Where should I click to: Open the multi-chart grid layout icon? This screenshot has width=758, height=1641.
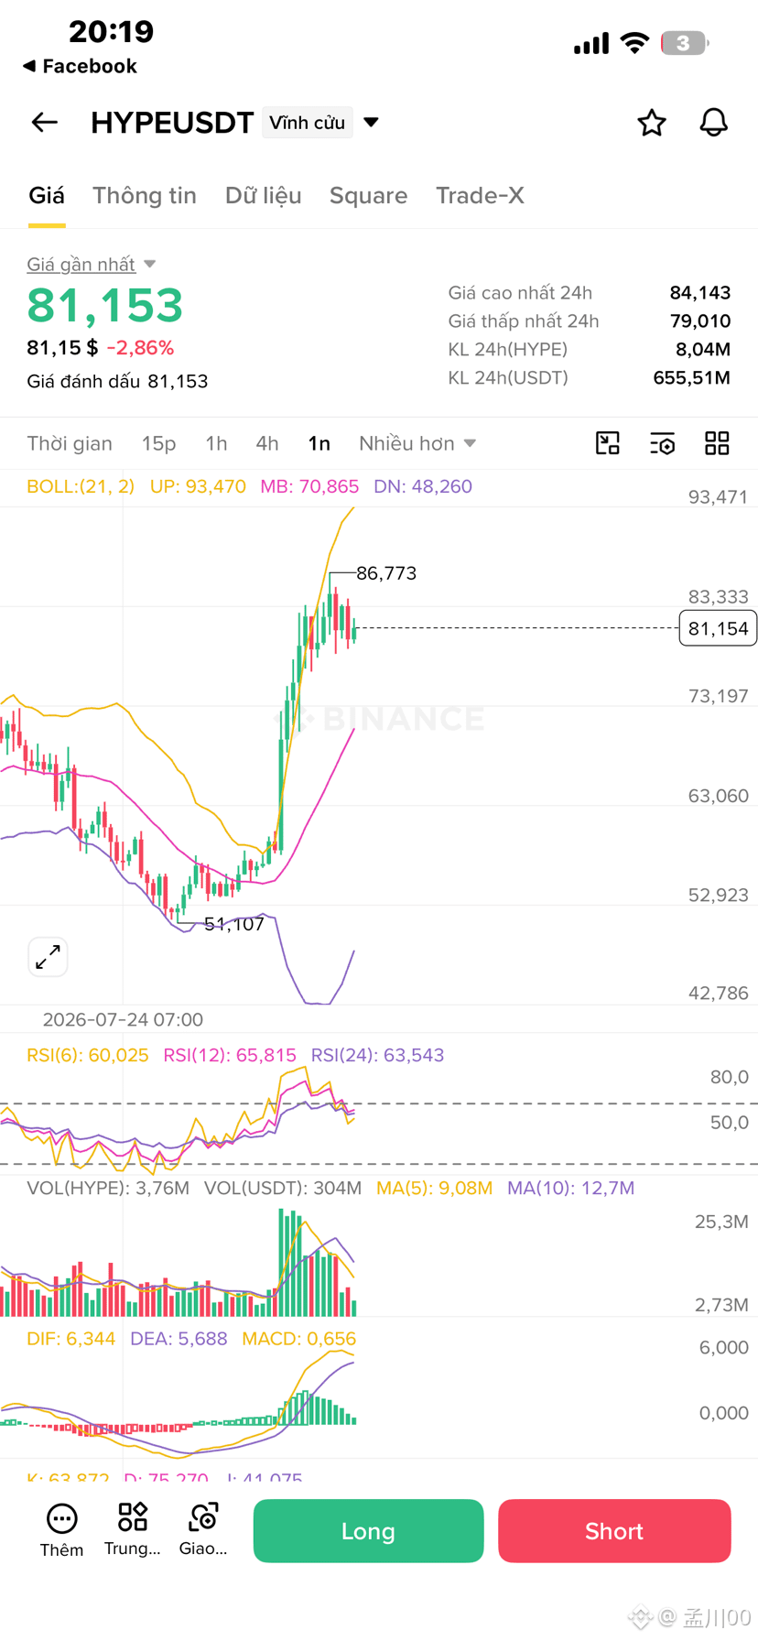pyautogui.click(x=717, y=443)
